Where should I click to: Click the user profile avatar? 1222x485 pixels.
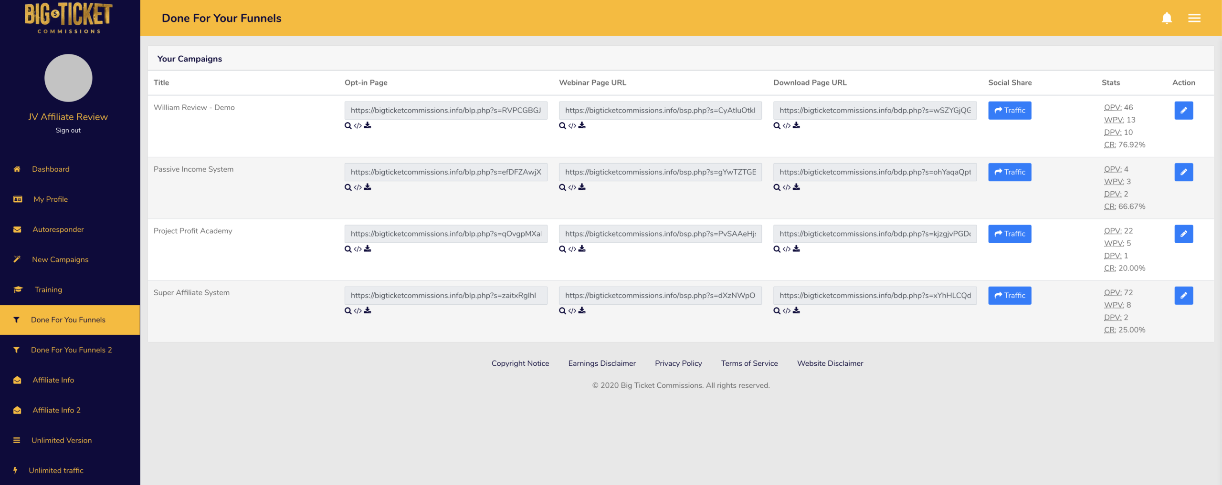point(68,78)
